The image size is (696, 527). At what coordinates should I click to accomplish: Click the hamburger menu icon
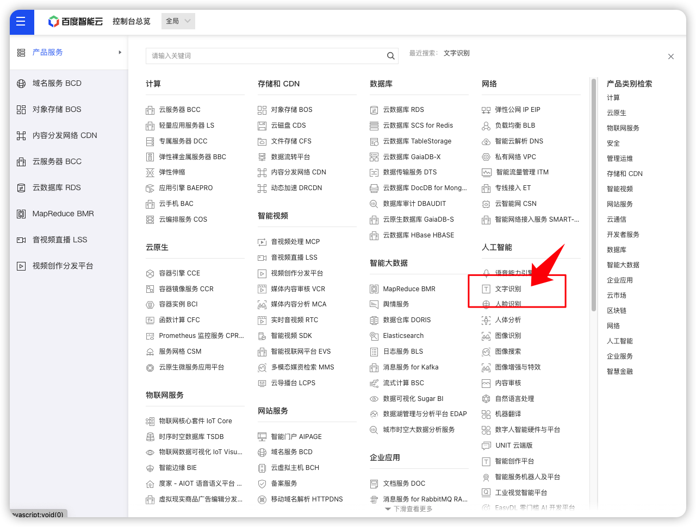point(21,22)
